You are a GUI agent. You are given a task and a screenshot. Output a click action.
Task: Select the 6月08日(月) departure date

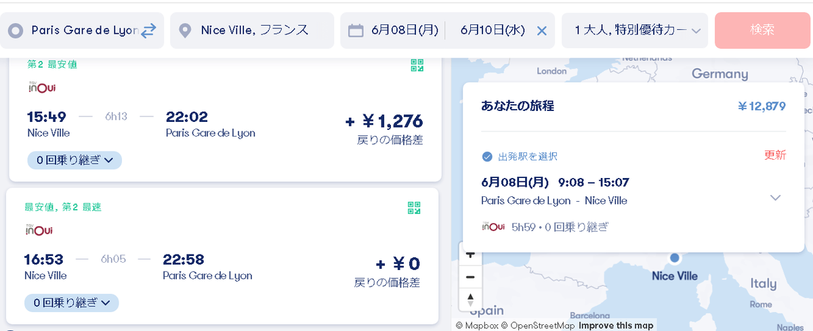[404, 30]
